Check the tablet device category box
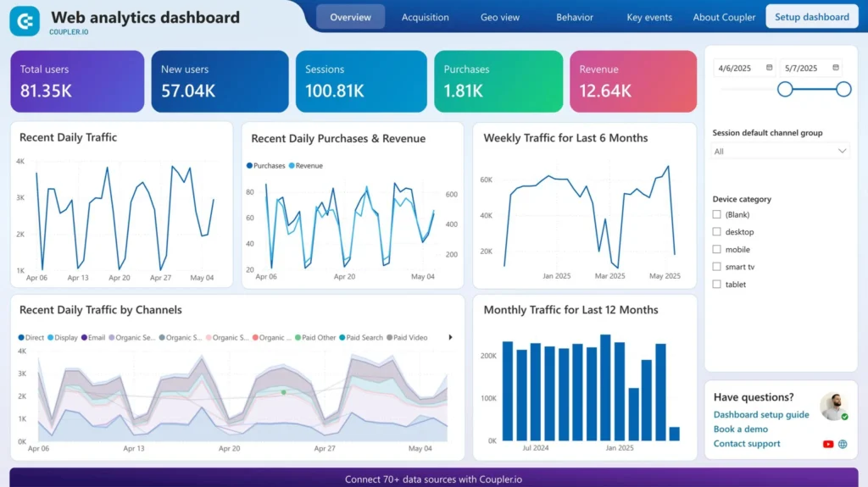The width and height of the screenshot is (868, 487). (x=717, y=285)
